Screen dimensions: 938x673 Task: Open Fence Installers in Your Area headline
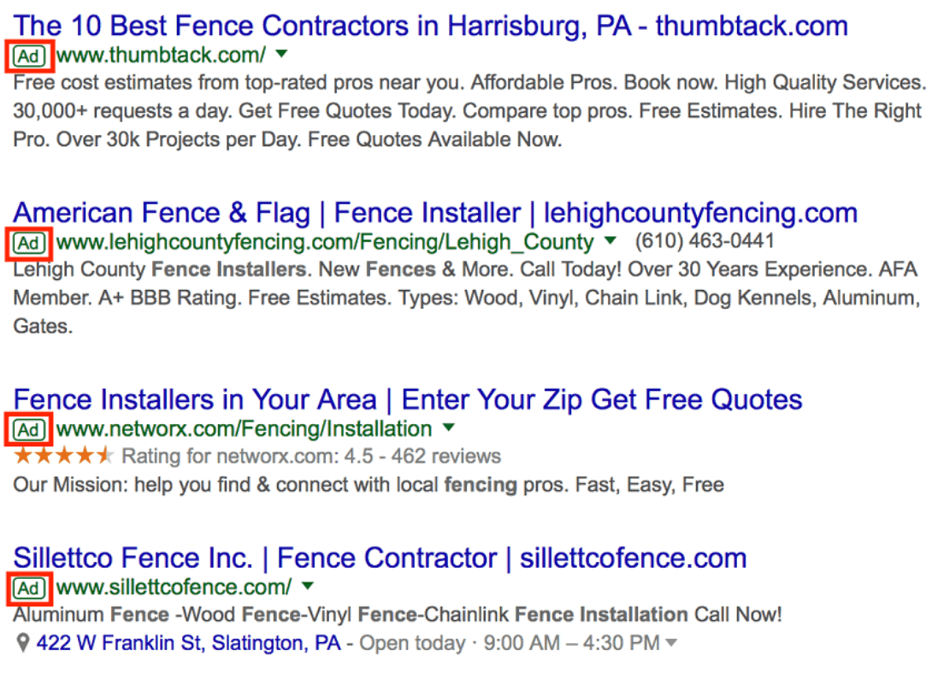408,399
